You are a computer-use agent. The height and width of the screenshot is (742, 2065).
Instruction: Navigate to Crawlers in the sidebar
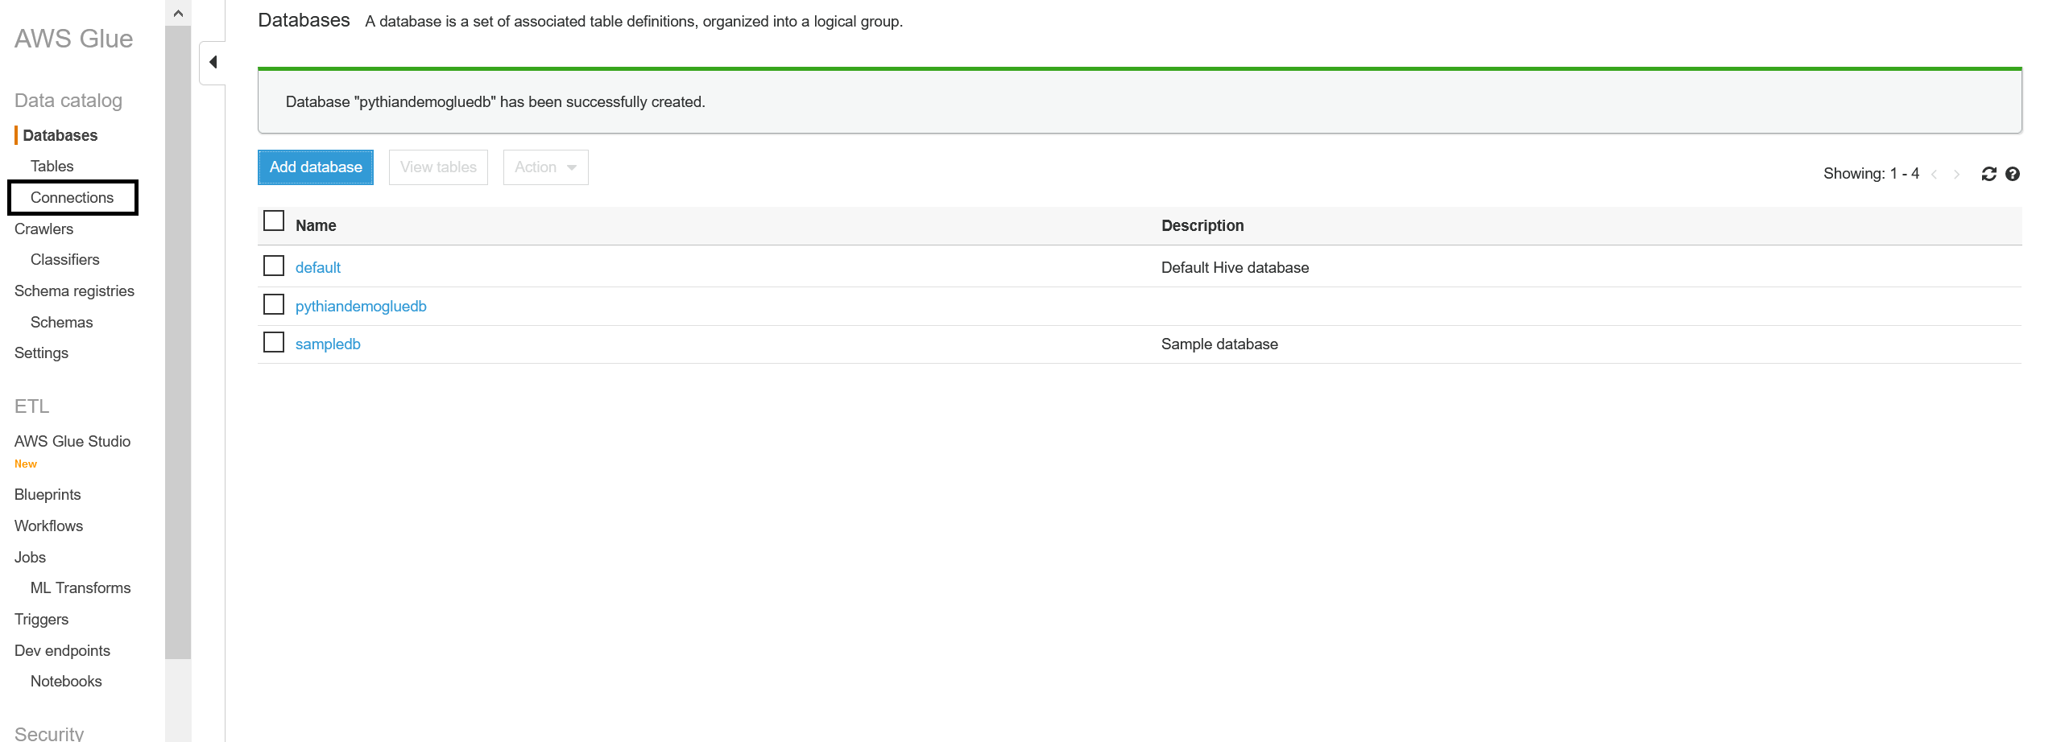pyautogui.click(x=43, y=229)
